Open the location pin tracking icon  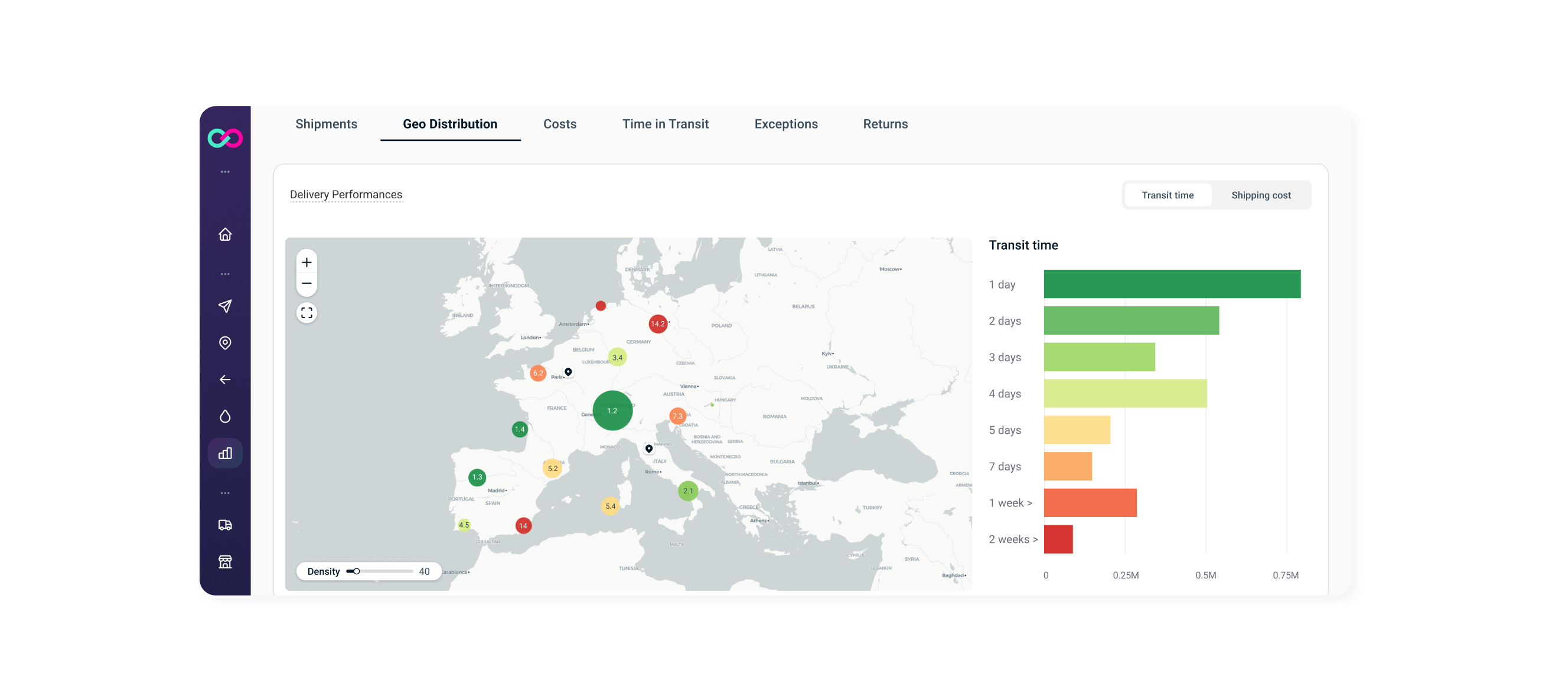(225, 343)
